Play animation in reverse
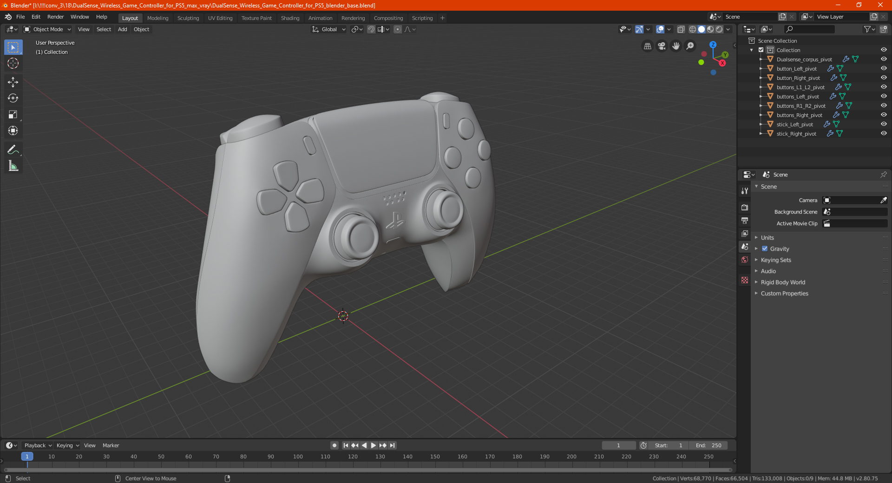This screenshot has width=892, height=483. coord(364,445)
